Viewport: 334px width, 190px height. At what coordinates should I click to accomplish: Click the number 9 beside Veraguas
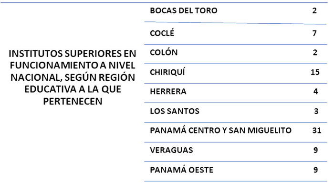tap(316, 150)
